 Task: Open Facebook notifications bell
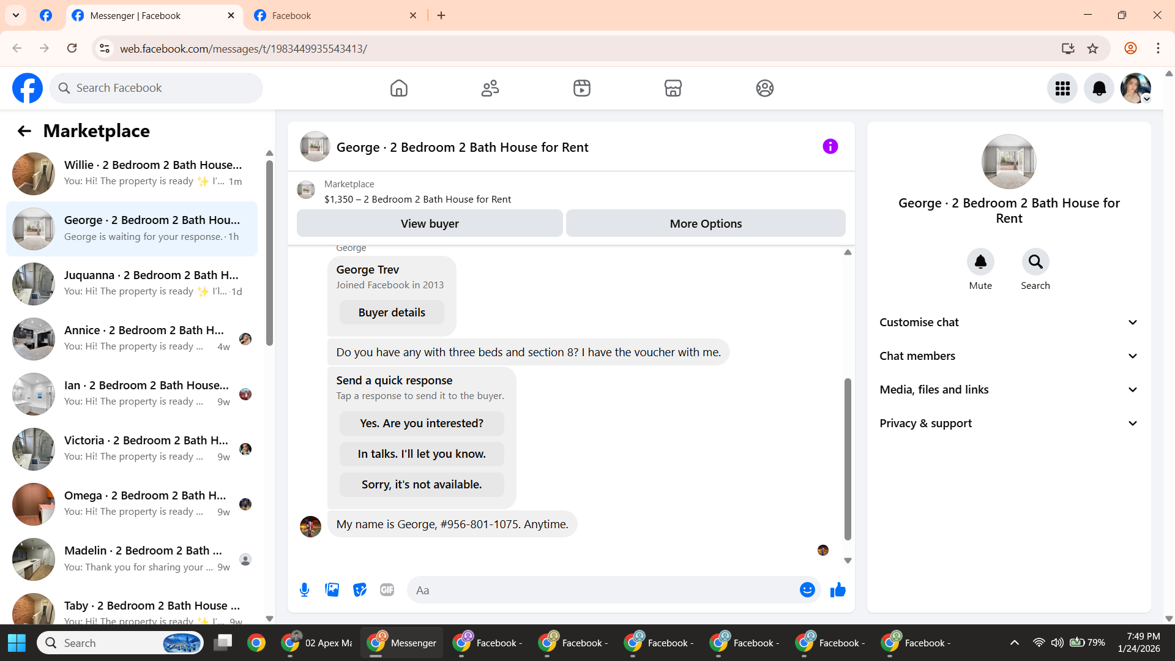point(1099,88)
